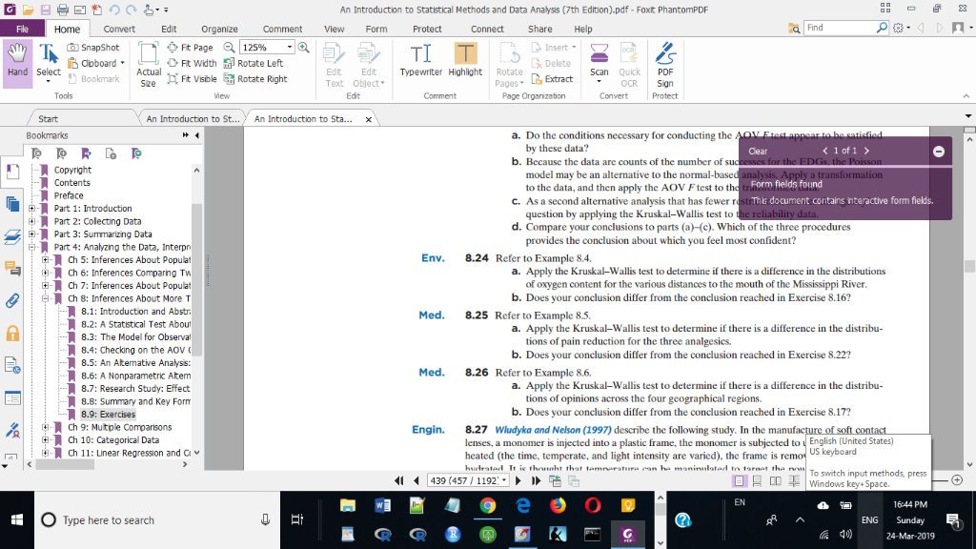Click the Clear button in notification

pos(759,152)
